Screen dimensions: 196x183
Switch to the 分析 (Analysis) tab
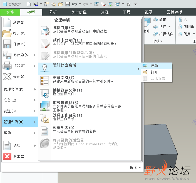pyautogui.click(x=53, y=12)
